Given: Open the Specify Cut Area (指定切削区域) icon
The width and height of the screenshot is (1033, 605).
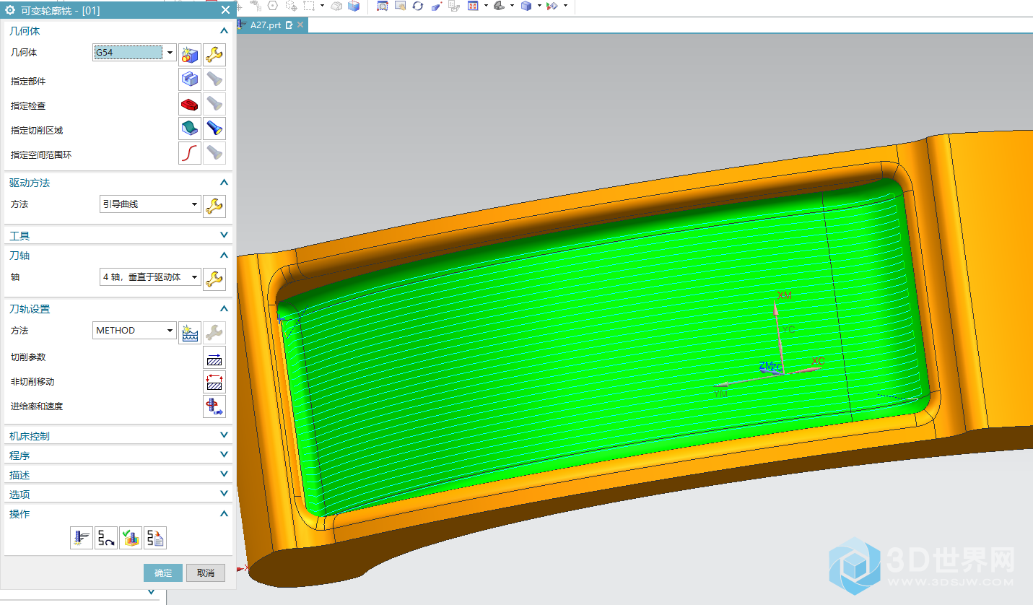Looking at the screenshot, I should [x=190, y=129].
